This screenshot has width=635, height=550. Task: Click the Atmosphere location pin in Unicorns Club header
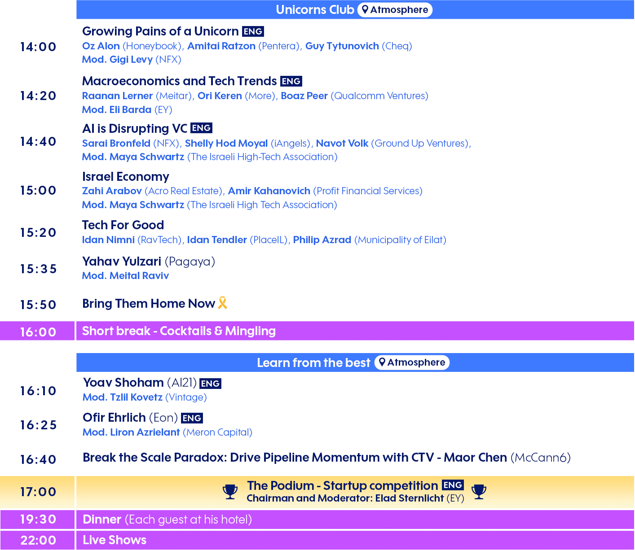pos(365,10)
